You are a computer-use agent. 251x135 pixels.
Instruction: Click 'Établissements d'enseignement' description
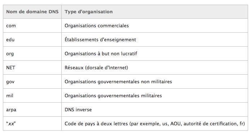[100, 39]
